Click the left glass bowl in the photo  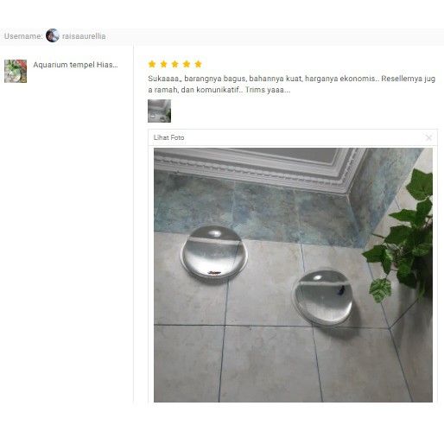(214, 252)
